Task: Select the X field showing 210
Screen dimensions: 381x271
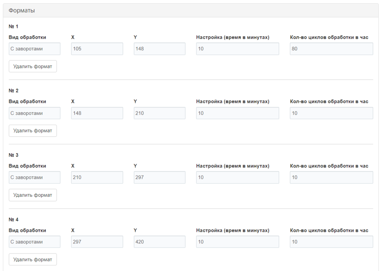Action: click(x=97, y=177)
